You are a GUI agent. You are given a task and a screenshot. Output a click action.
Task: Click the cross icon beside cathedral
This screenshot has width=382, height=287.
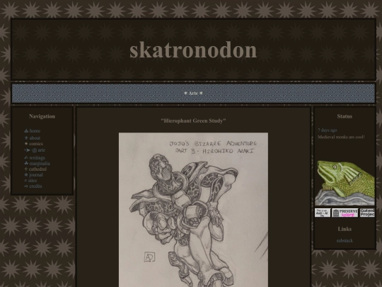[x=26, y=169]
